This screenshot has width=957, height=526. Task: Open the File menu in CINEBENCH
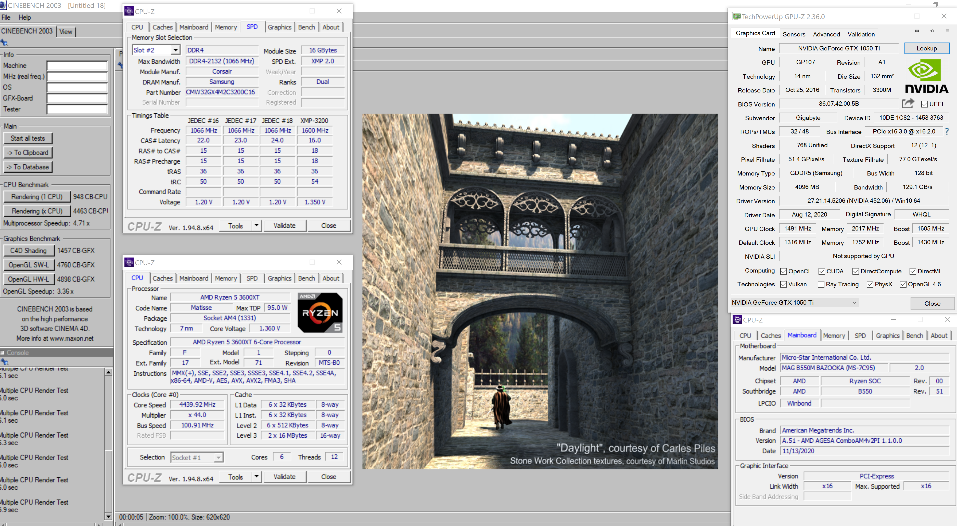pos(6,17)
